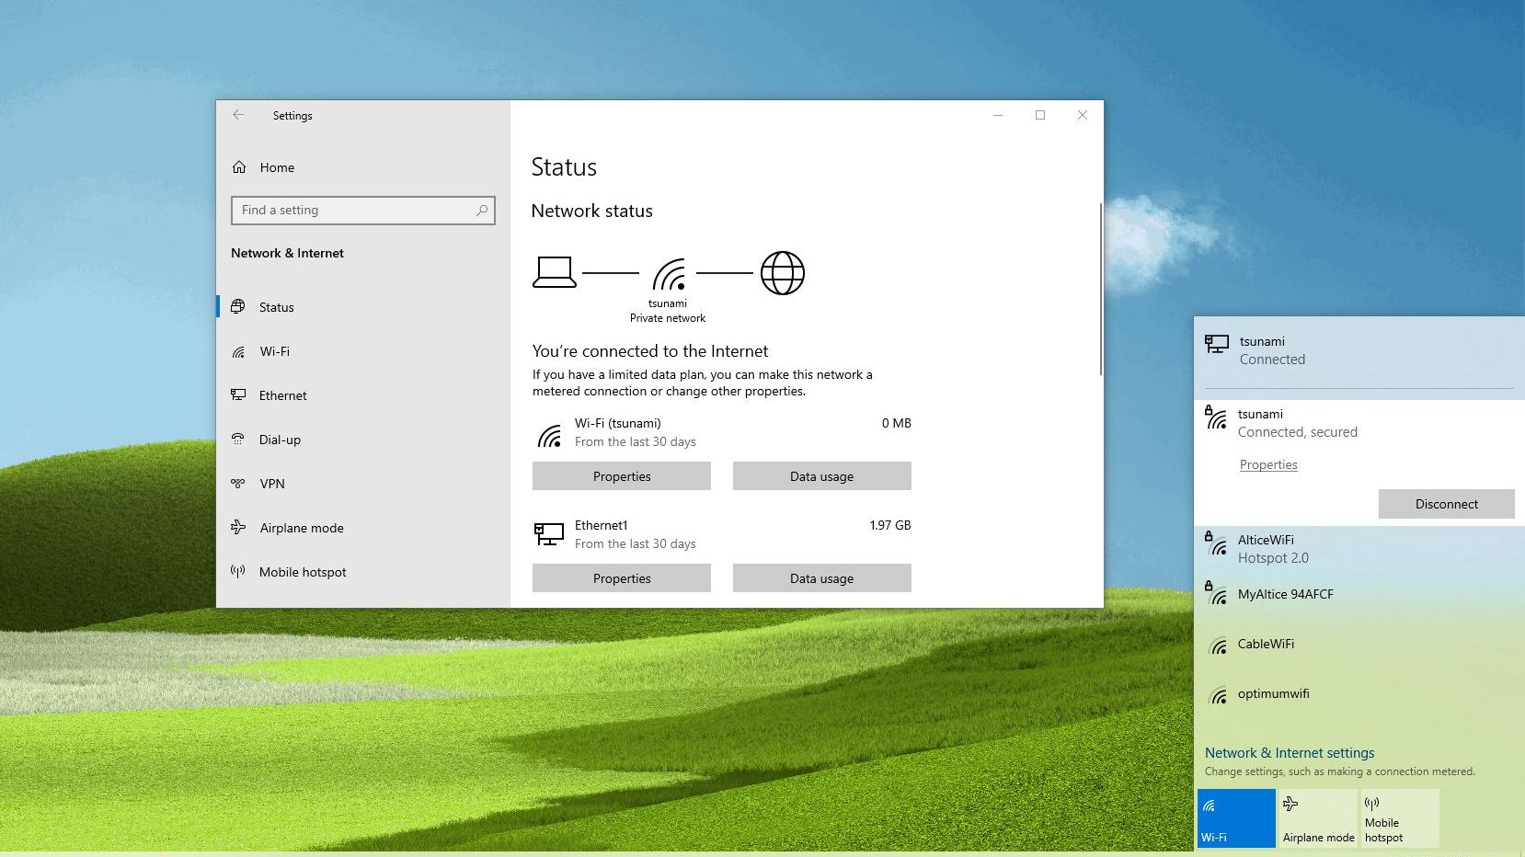Screen dimensions: 1525x857
Task: Click the Status globe icon in sidebar
Action: coord(238,306)
